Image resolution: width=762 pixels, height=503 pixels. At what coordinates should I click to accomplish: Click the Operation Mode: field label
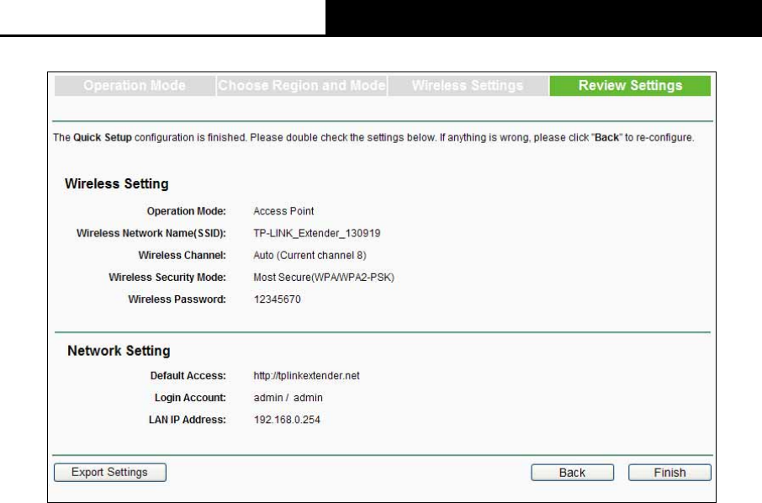(186, 211)
